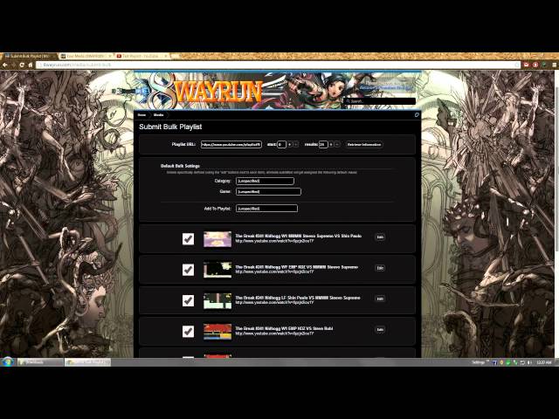Click the Playlist URL input field
559x419 pixels.
pos(231,145)
